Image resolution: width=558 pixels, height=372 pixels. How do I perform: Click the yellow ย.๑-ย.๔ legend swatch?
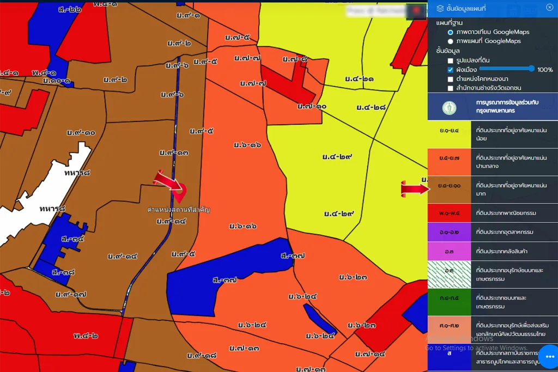point(449,134)
